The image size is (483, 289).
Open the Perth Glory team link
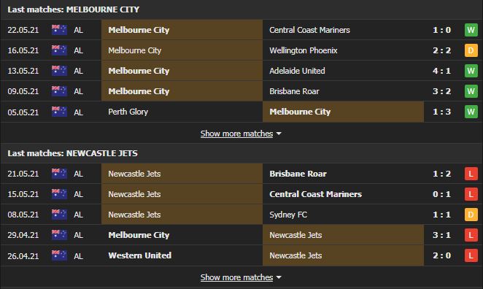click(x=128, y=112)
